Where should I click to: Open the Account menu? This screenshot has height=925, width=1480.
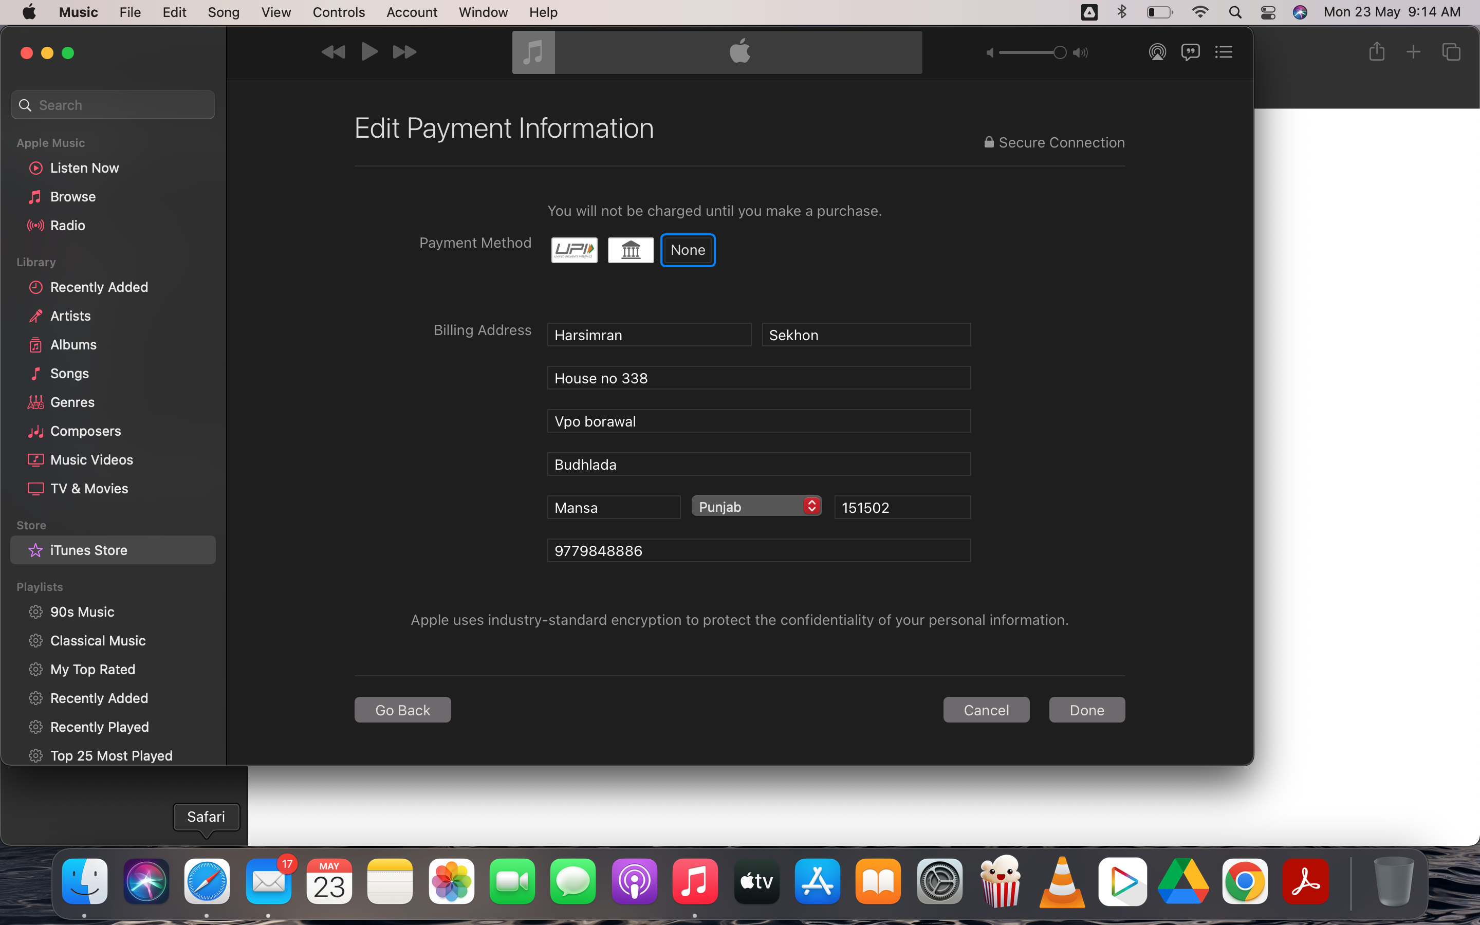[x=412, y=12]
